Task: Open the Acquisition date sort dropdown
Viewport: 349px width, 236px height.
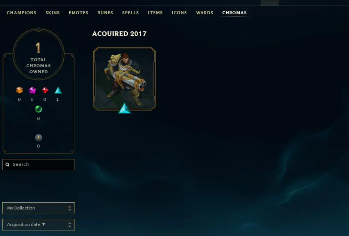Action: point(39,225)
